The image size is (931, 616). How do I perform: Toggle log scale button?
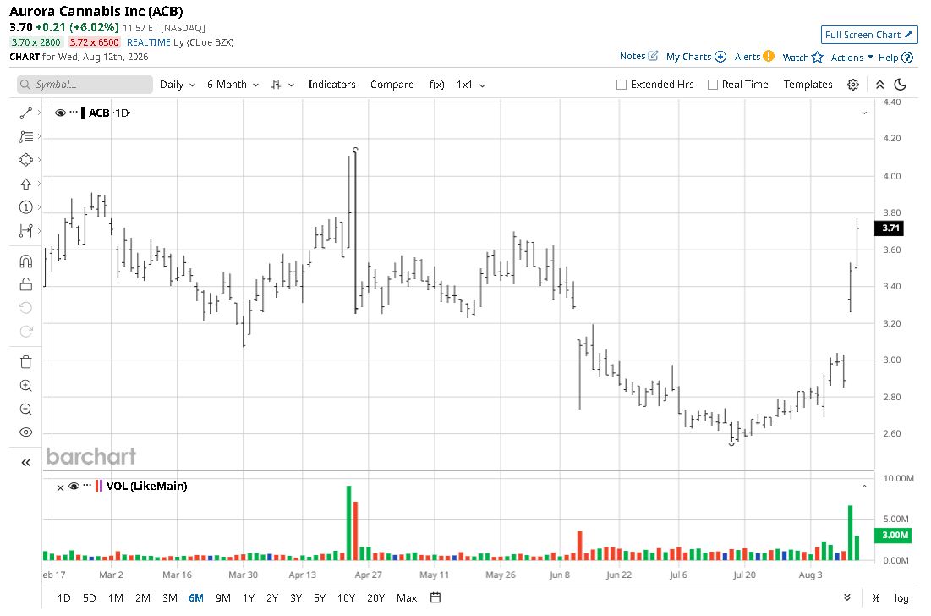[x=901, y=598]
